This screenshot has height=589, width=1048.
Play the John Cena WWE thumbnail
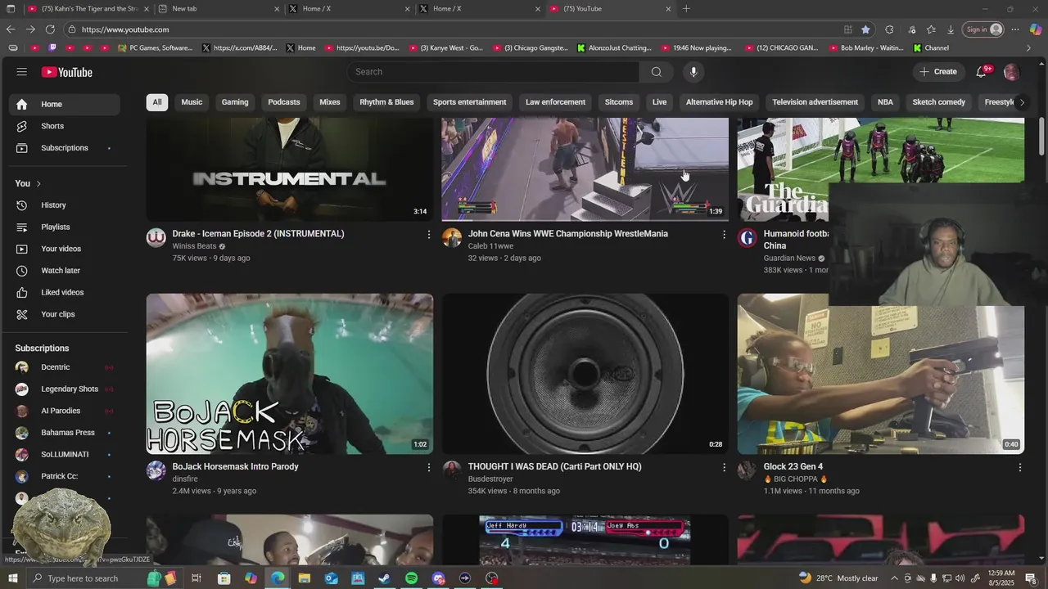point(585,169)
